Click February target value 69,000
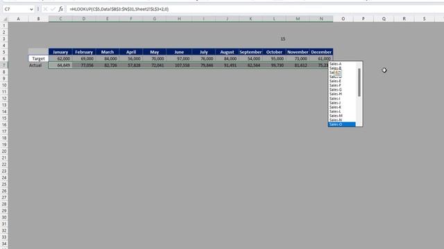This screenshot has width=444, height=249. (84, 58)
